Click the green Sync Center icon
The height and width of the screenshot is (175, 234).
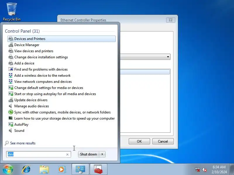(11, 112)
